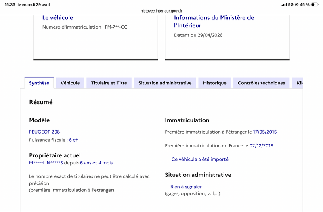
Task: Tap the 'Numéro d'immatriculation : FM-7**-CC' line
Action: click(x=85, y=27)
